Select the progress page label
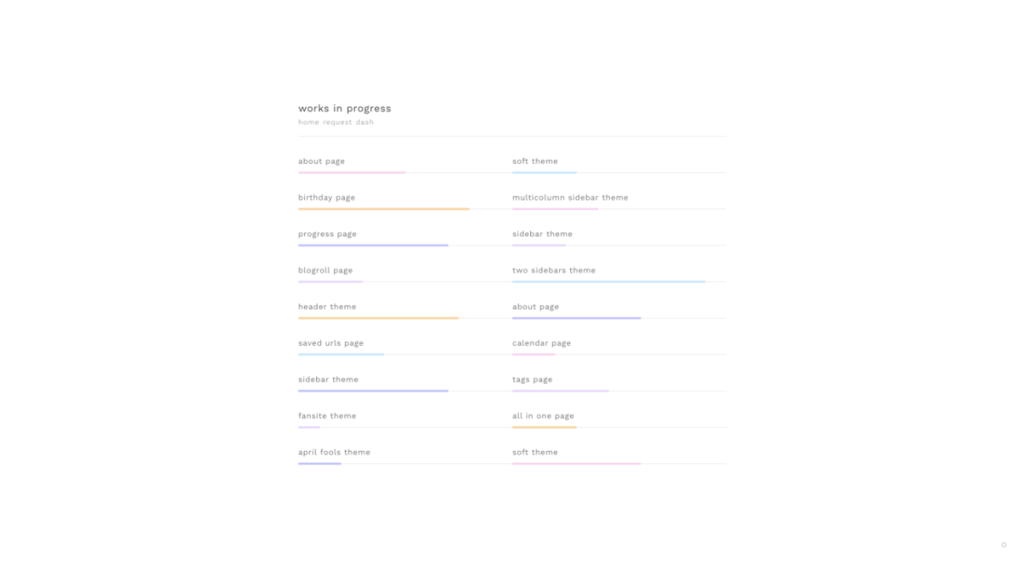This screenshot has width=1022, height=570. (x=327, y=234)
